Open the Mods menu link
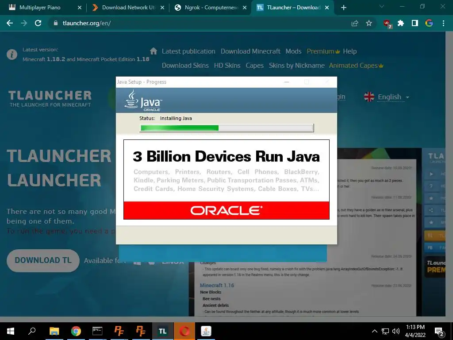453x340 pixels. [293, 51]
